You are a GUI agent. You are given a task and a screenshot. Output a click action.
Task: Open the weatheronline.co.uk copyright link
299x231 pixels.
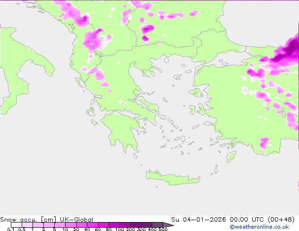coord(259,227)
